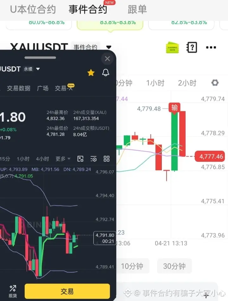The image size is (228, 301).
Task: Switch to the U本位合约 tab
Action: pyautogui.click(x=33, y=9)
